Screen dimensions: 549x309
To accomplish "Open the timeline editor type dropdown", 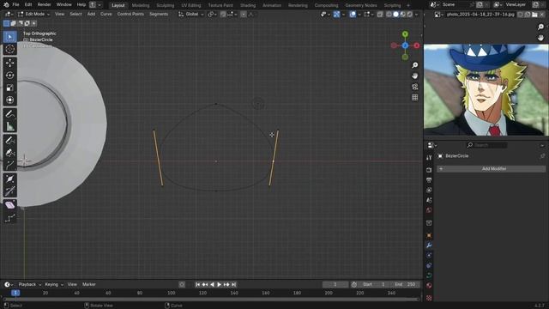I will pos(9,284).
